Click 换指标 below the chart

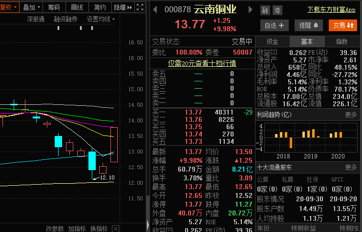click(99, 229)
